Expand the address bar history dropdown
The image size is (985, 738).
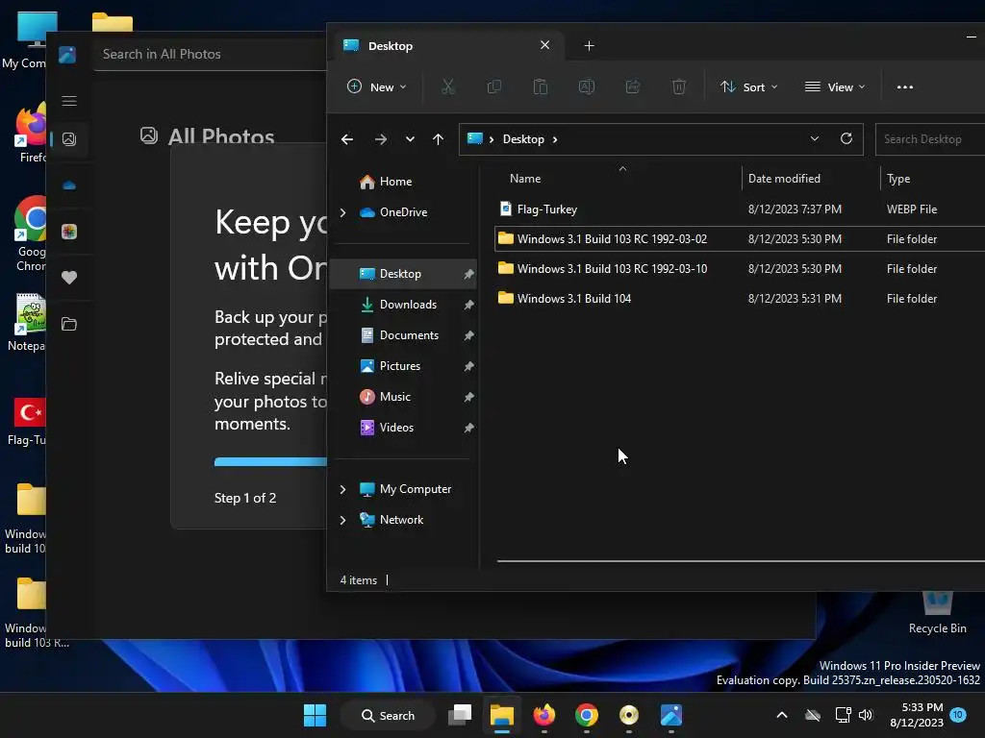point(814,138)
